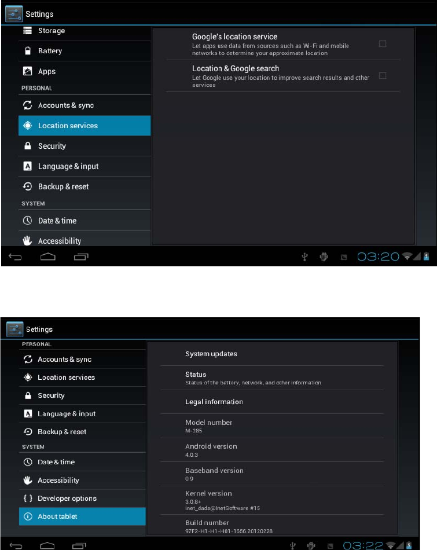Click the Storage icon in top sidebar
The width and height of the screenshot is (437, 550).
coord(27,31)
